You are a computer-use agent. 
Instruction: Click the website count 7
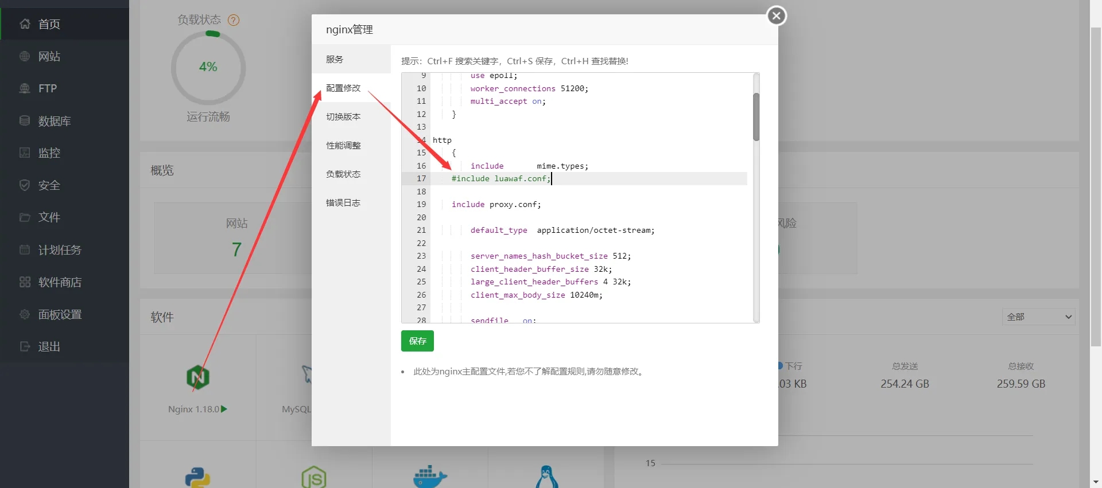tap(236, 249)
